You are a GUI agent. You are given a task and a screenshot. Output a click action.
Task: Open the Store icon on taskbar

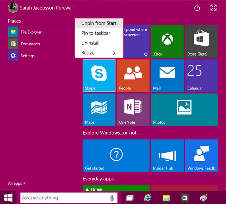[185, 198]
